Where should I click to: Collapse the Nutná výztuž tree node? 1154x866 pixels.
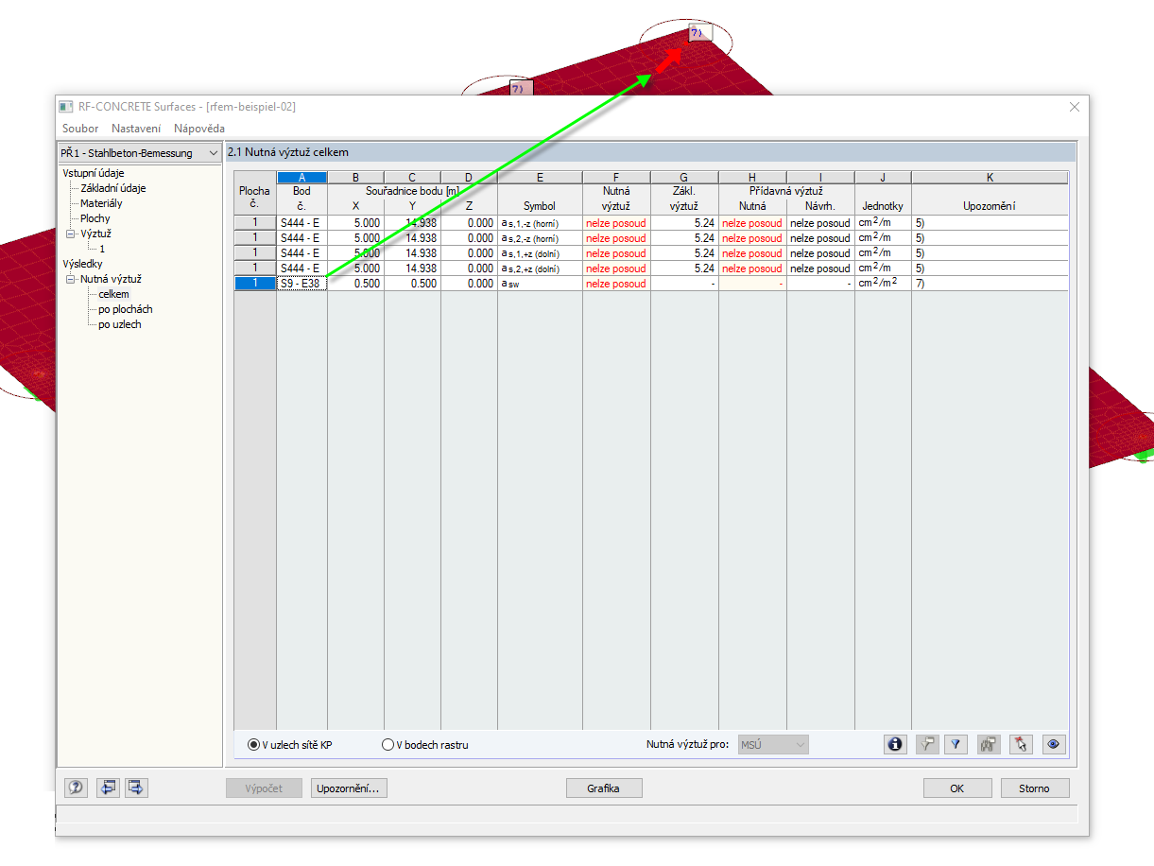[71, 279]
